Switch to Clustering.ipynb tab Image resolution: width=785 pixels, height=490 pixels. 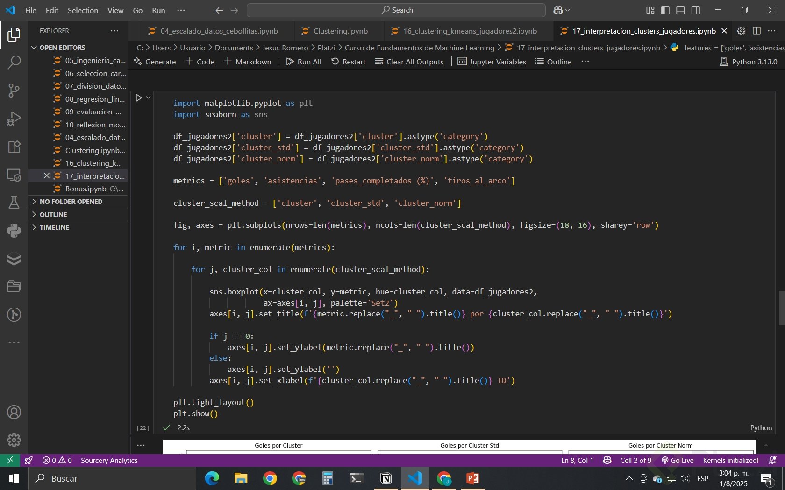click(340, 31)
